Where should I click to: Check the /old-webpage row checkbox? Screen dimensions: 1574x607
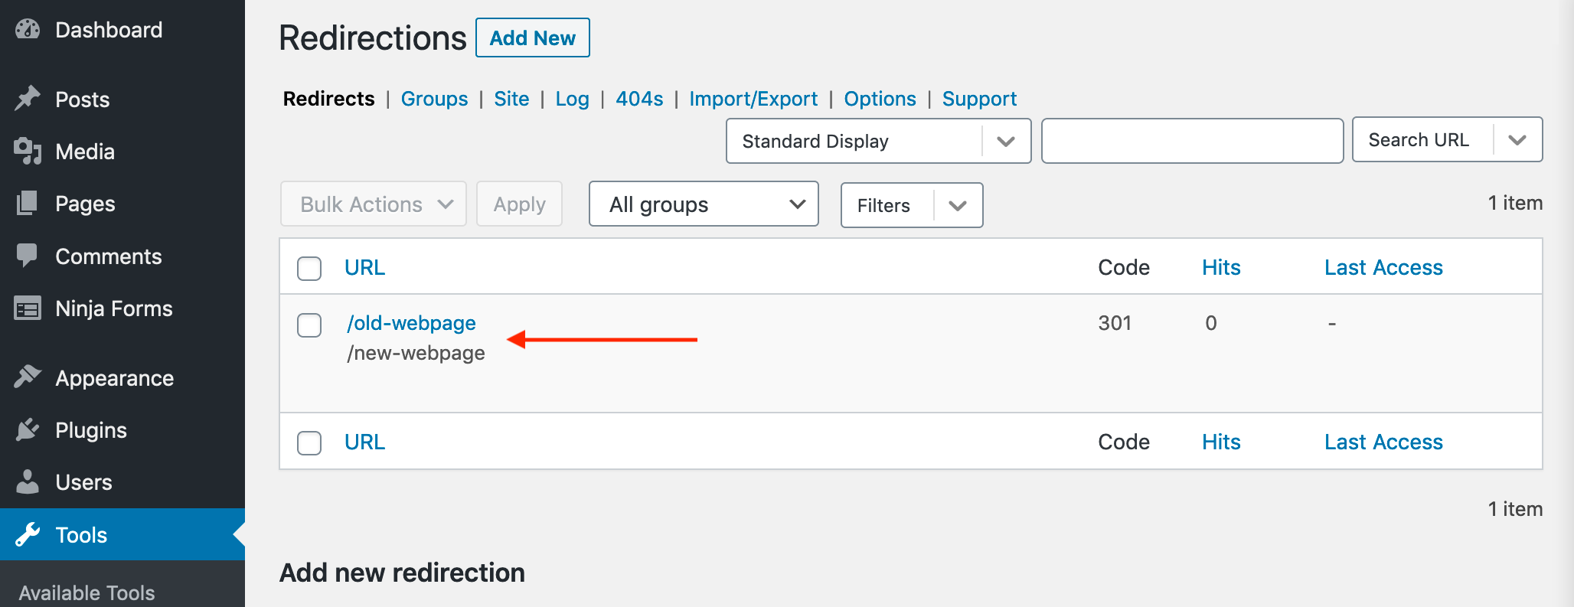coord(309,325)
